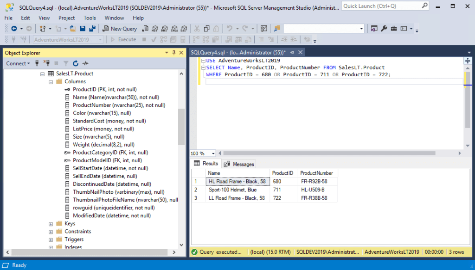Collapse the Columns folder
Image resolution: width=475 pixels, height=270 pixels.
(51, 82)
